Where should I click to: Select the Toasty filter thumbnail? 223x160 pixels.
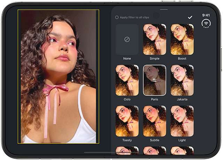pyautogui.click(x=127, y=121)
